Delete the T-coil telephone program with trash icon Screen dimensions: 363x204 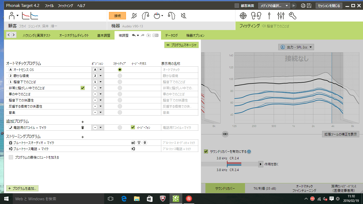click(x=83, y=127)
